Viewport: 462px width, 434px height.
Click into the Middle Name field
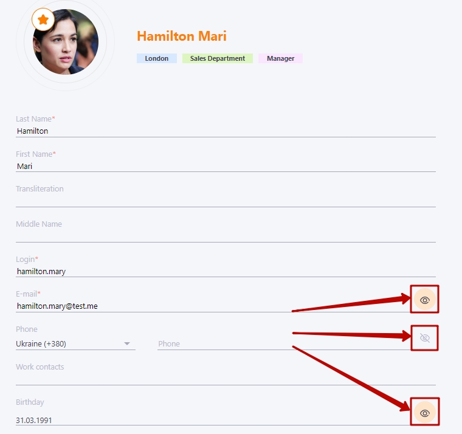tap(226, 236)
